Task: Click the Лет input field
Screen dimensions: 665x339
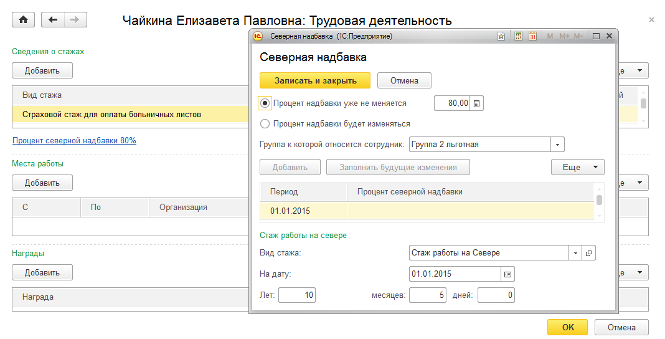Action: coord(297,295)
